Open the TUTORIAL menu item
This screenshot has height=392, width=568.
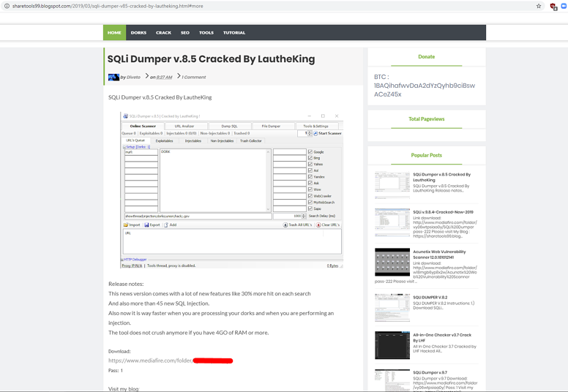pyautogui.click(x=234, y=33)
